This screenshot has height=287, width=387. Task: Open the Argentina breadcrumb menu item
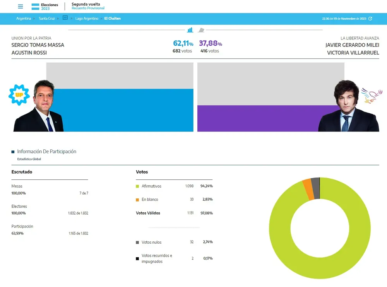(23, 18)
